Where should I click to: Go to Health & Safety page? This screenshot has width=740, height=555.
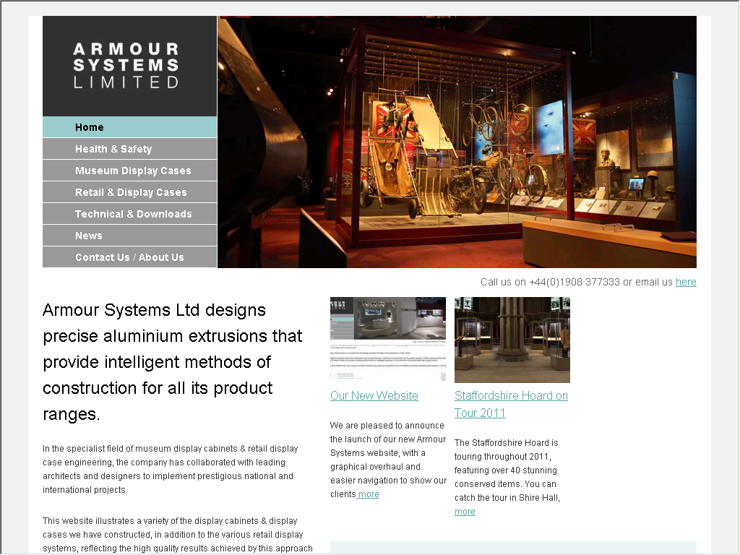click(x=130, y=149)
